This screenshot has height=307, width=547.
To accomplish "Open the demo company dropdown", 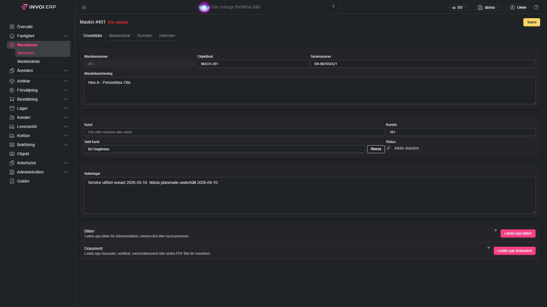I will [489, 7].
